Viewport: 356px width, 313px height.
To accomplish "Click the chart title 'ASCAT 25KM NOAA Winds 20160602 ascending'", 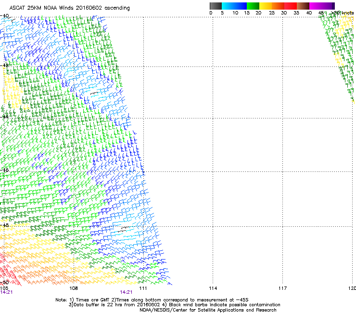I will (x=69, y=8).
